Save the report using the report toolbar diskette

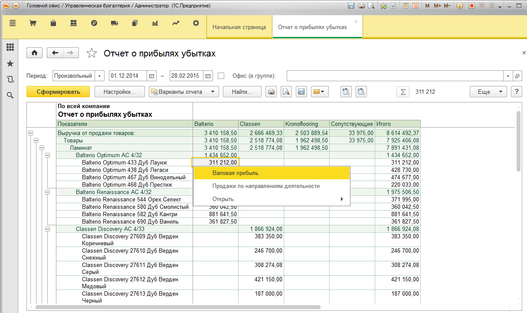pyautogui.click(x=301, y=92)
